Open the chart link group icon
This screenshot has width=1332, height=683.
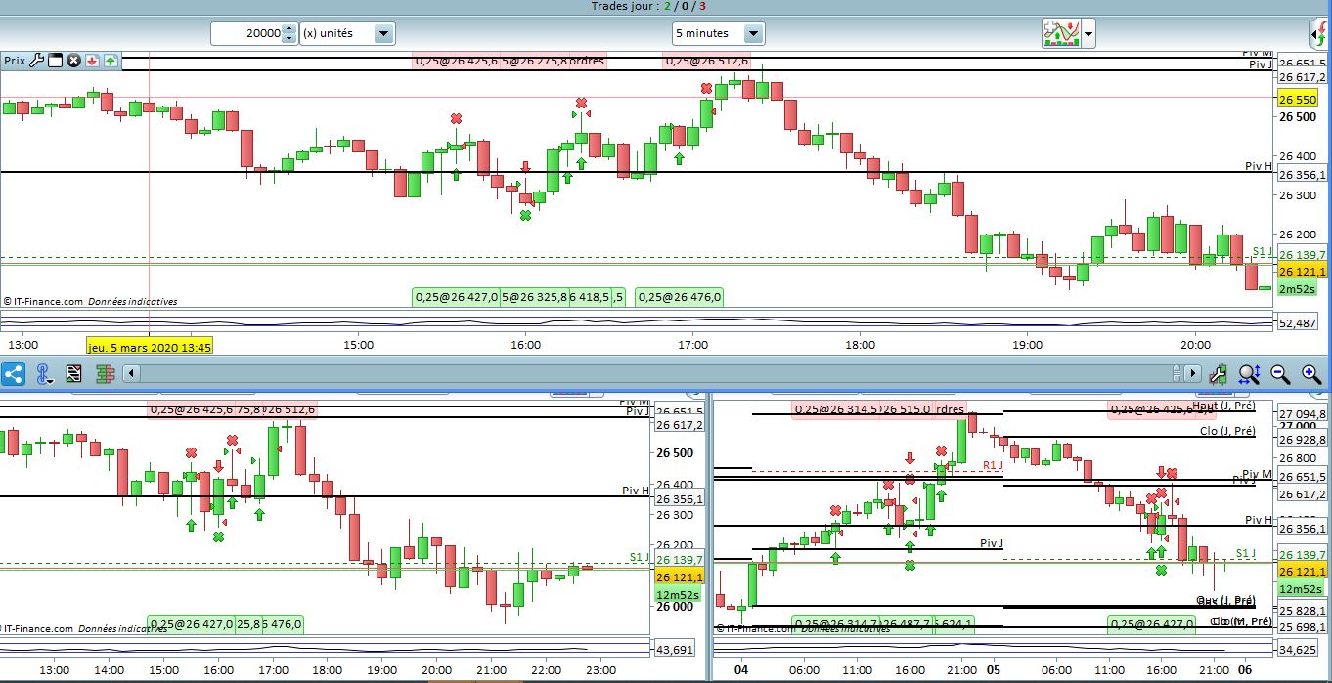coord(44,373)
